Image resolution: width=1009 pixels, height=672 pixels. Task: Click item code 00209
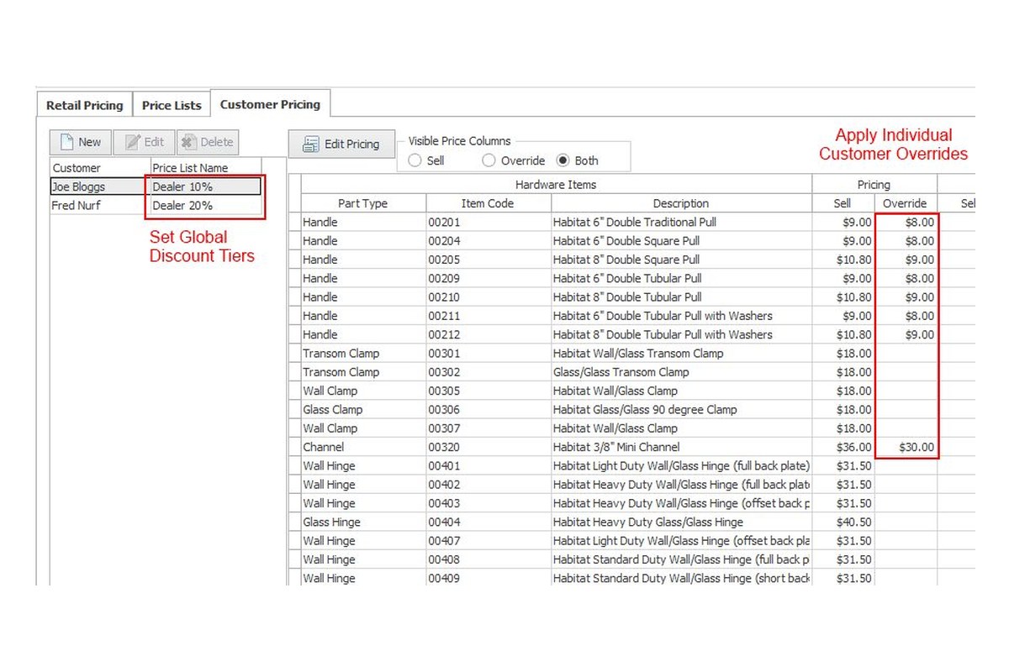489,278
